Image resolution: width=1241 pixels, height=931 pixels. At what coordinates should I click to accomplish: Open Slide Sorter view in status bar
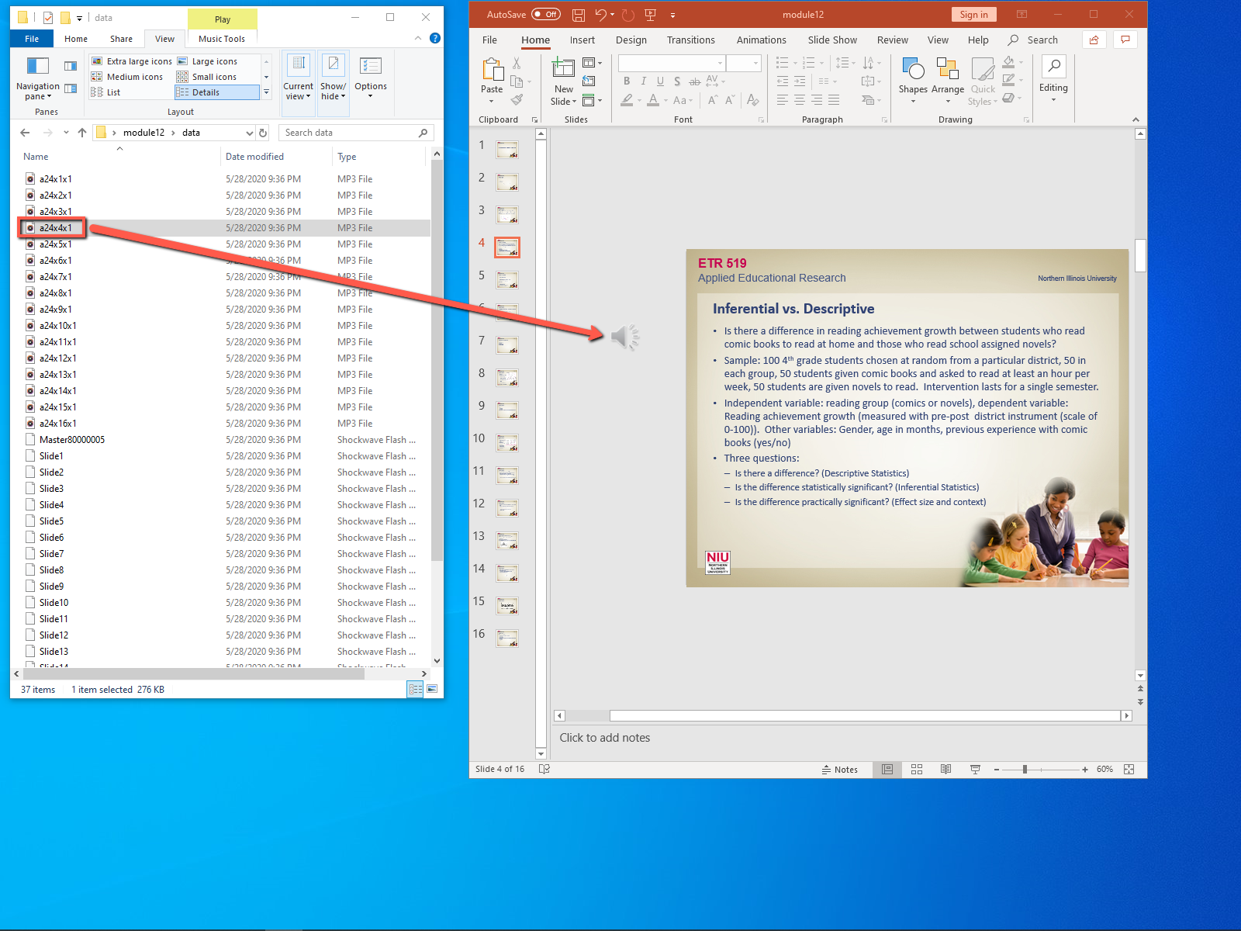coord(916,769)
